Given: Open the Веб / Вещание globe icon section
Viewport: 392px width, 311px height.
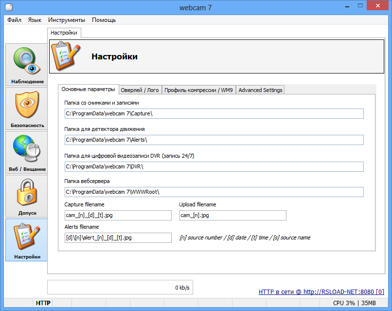Looking at the screenshot, I should click(x=26, y=152).
